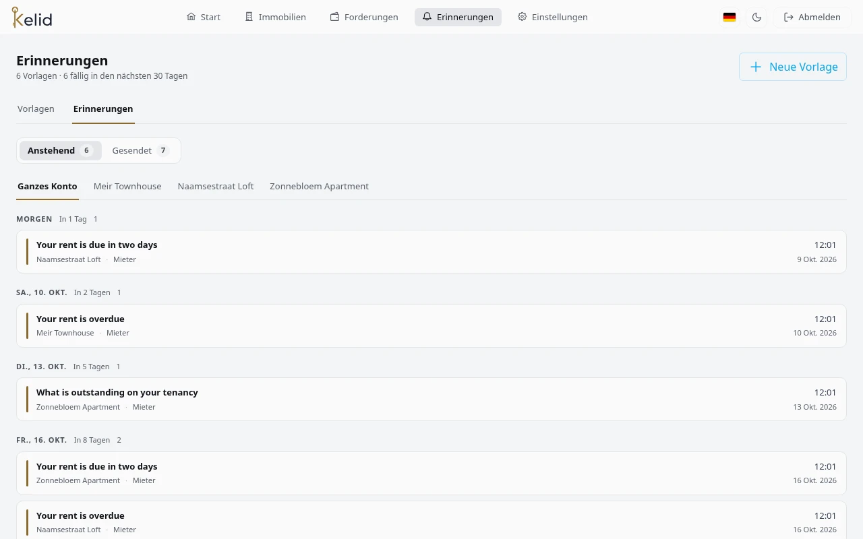Image resolution: width=863 pixels, height=539 pixels.
Task: Log out with the Abmelden button
Action: click(x=812, y=18)
